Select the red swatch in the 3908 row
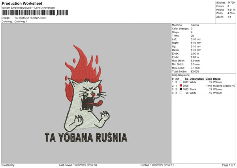 (181, 86)
